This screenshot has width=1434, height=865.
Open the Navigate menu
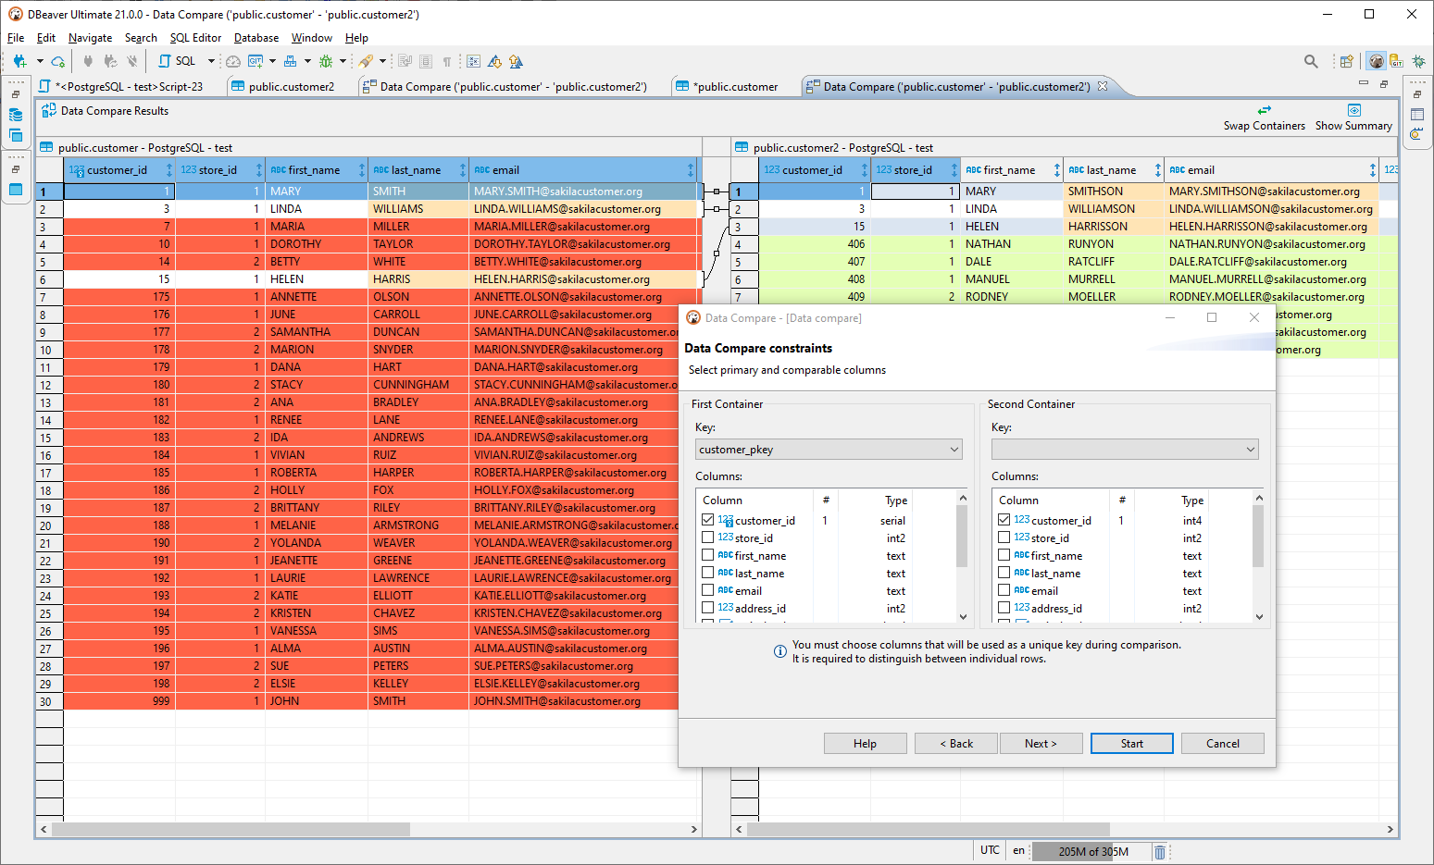(90, 38)
